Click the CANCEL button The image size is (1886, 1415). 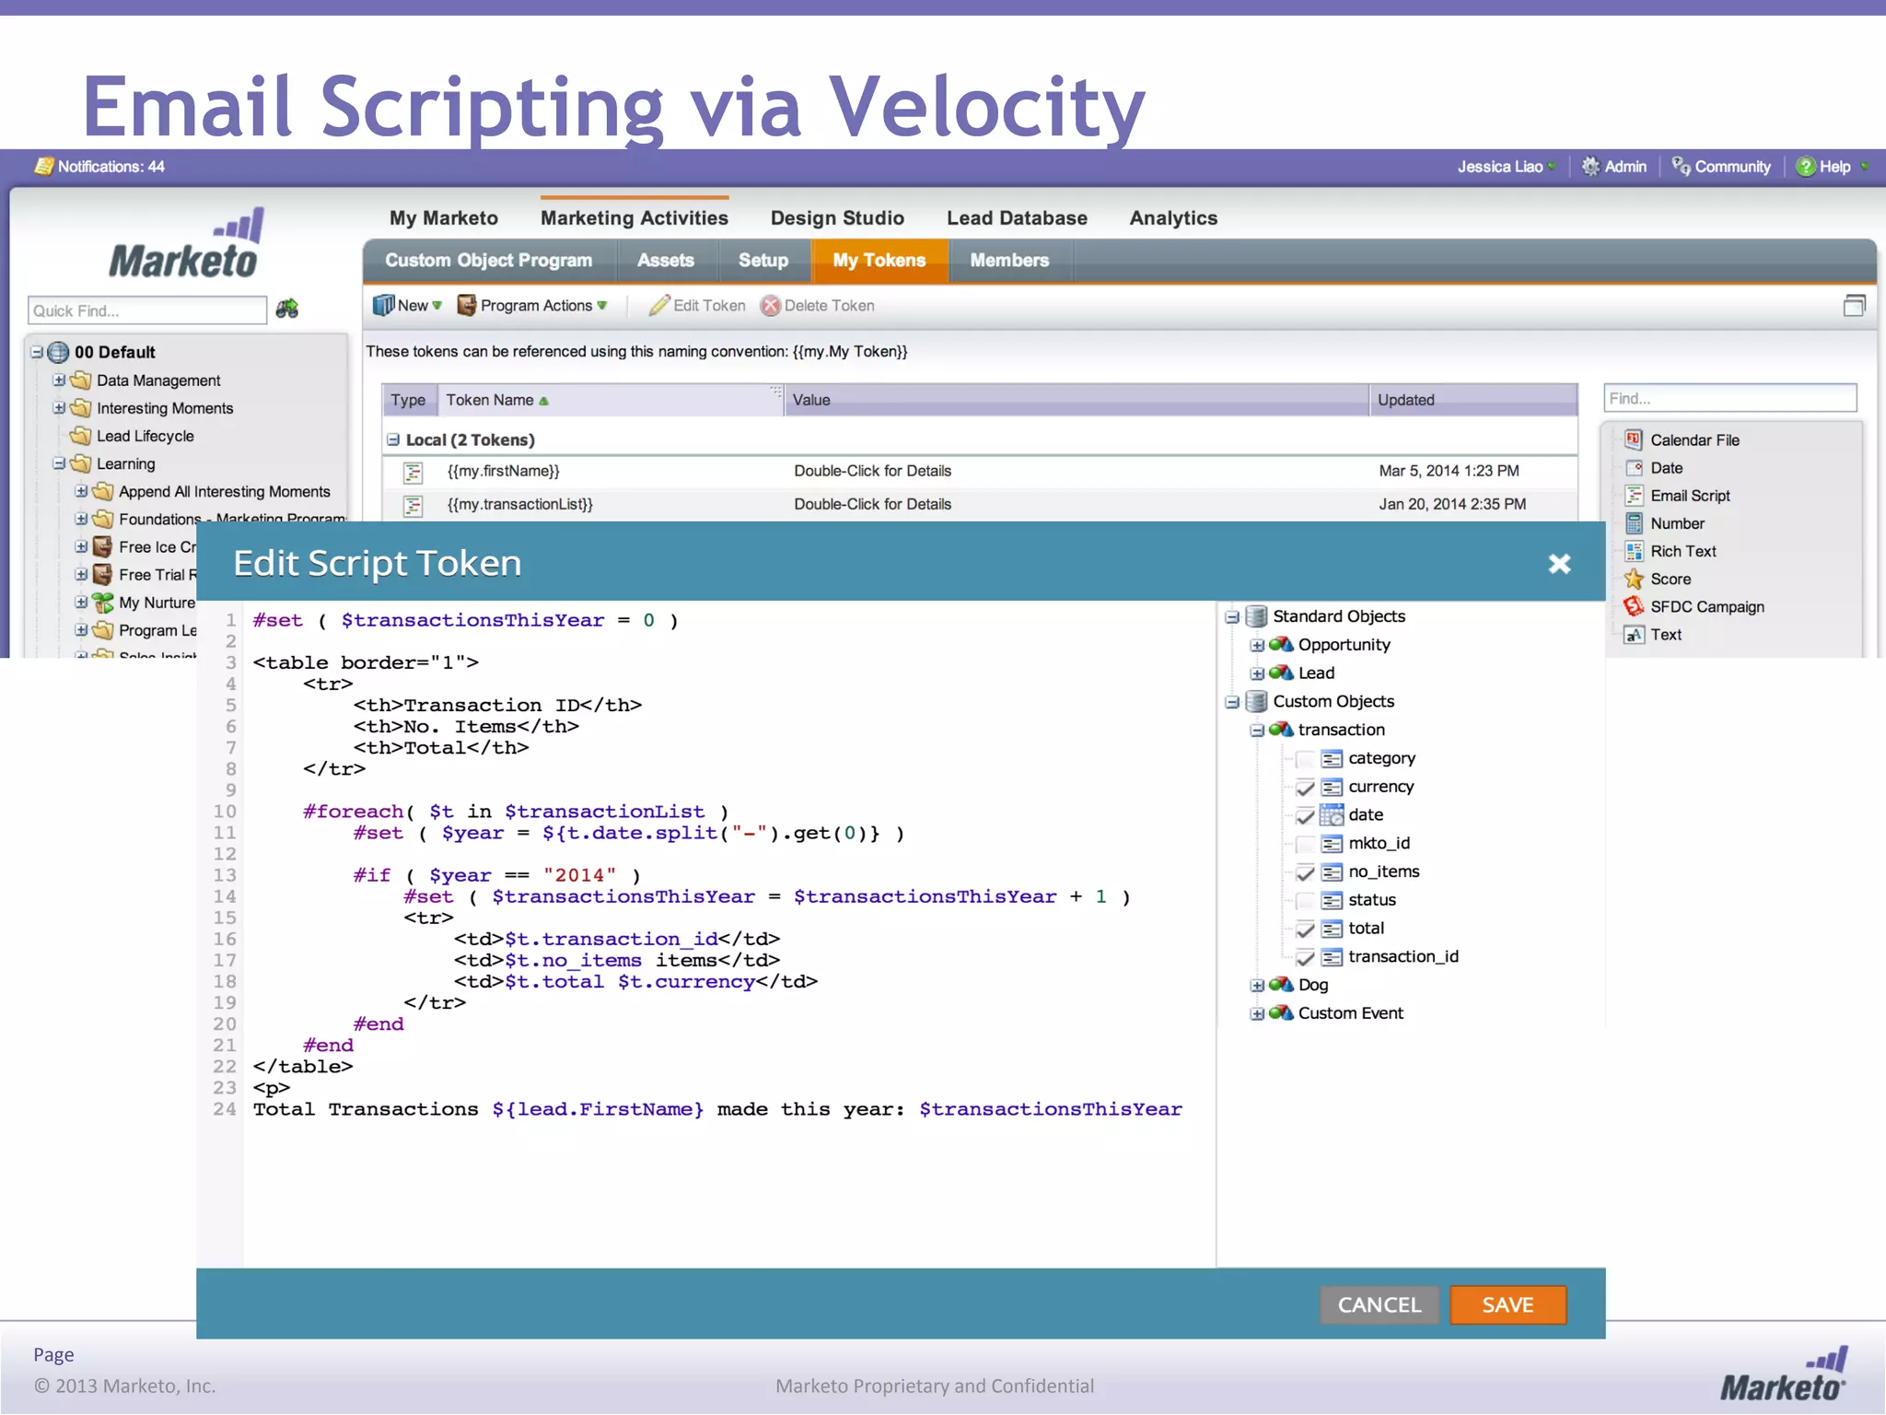coord(1379,1304)
